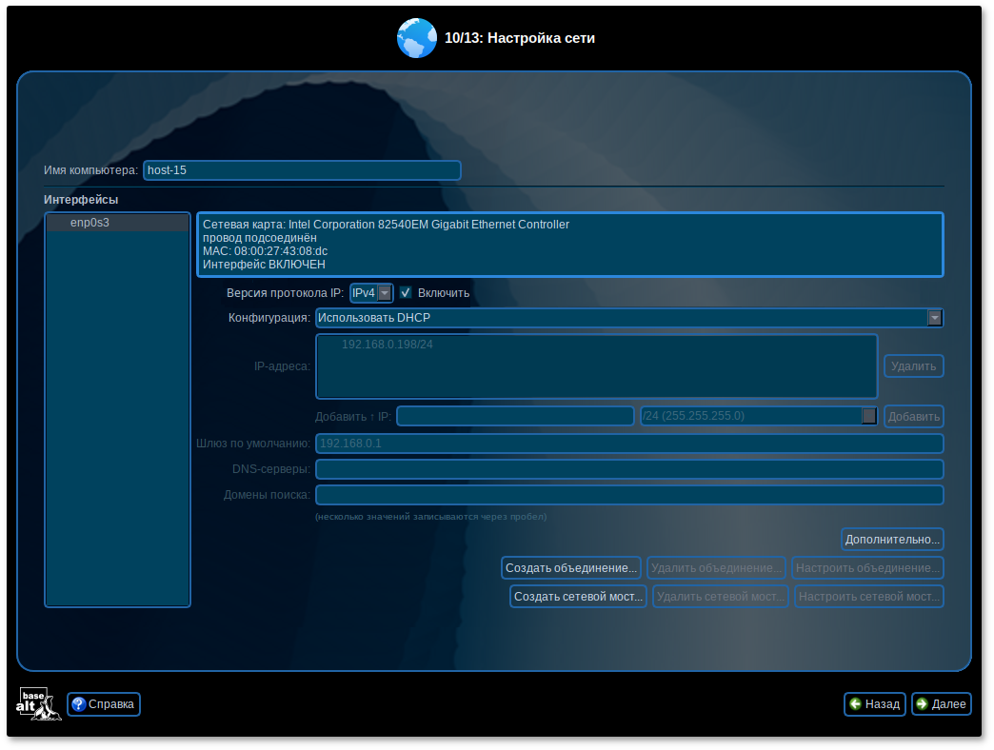Click the green forward arrow icon

pyautogui.click(x=922, y=704)
